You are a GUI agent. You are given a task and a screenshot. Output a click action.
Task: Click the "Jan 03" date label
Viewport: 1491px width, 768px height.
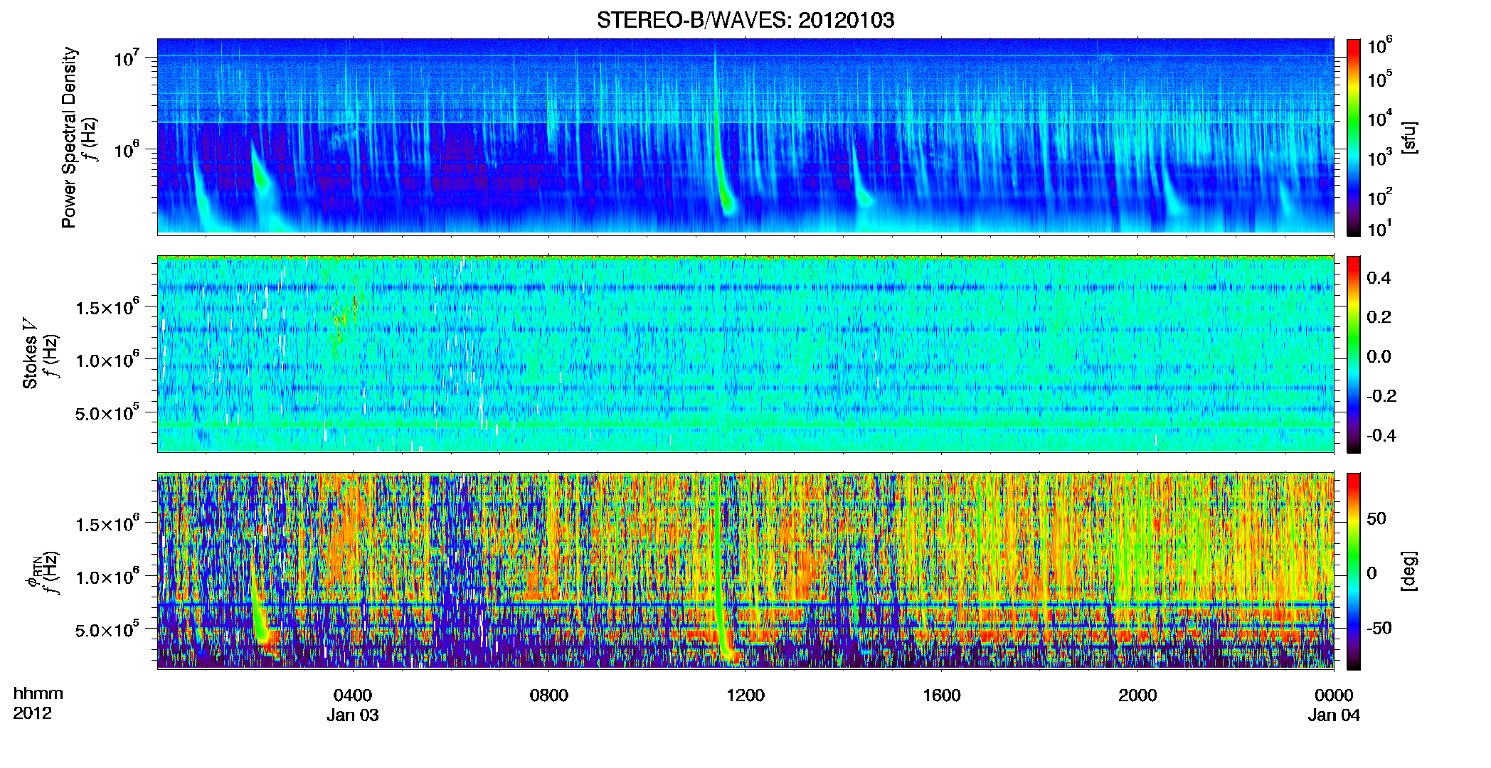click(x=353, y=715)
